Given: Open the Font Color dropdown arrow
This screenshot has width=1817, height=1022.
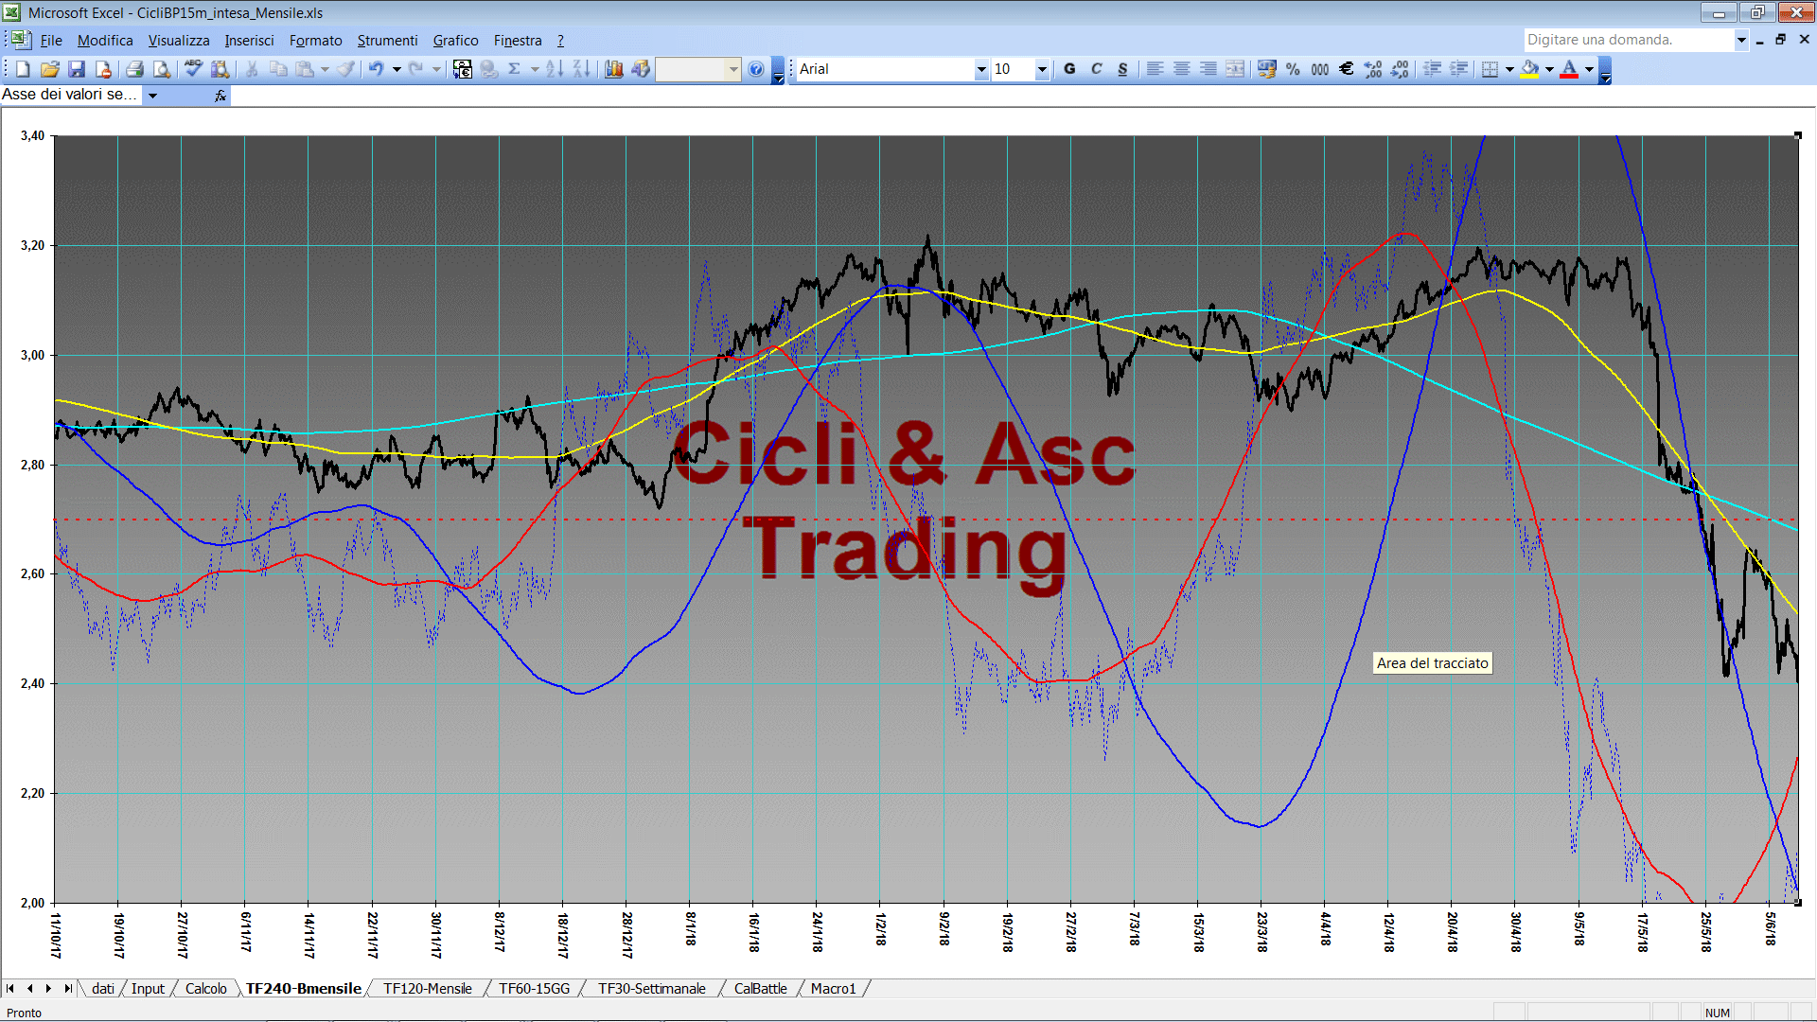Looking at the screenshot, I should 1589,69.
